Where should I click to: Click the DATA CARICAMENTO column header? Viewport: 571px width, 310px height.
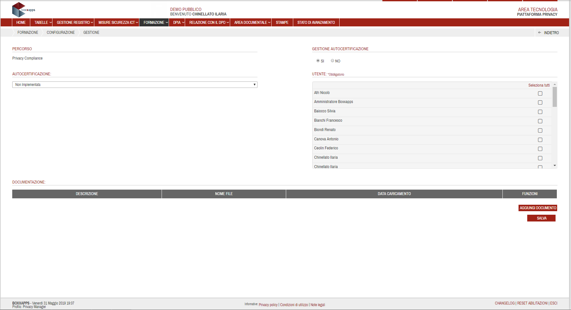pos(394,194)
